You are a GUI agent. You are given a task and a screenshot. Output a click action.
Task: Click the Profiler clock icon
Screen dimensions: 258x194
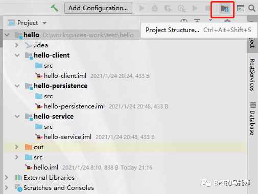coord(181,8)
